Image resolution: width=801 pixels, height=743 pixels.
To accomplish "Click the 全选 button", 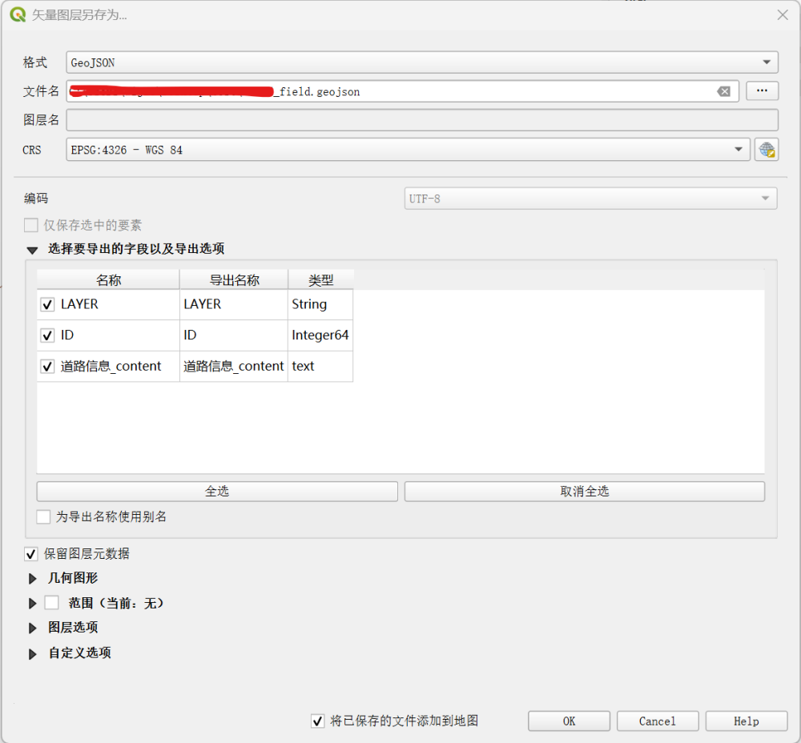I will (217, 492).
